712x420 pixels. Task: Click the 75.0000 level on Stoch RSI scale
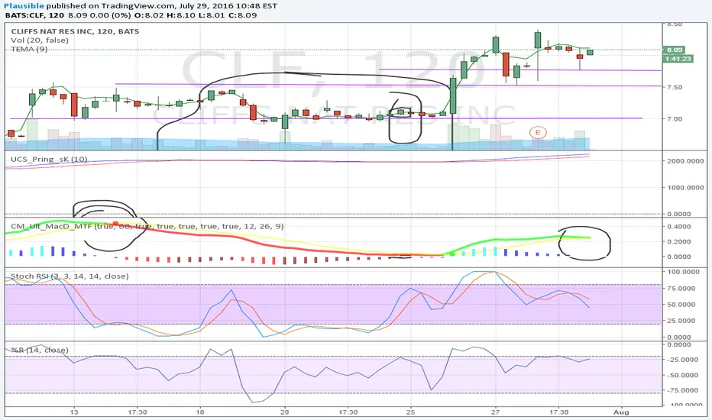coord(681,289)
